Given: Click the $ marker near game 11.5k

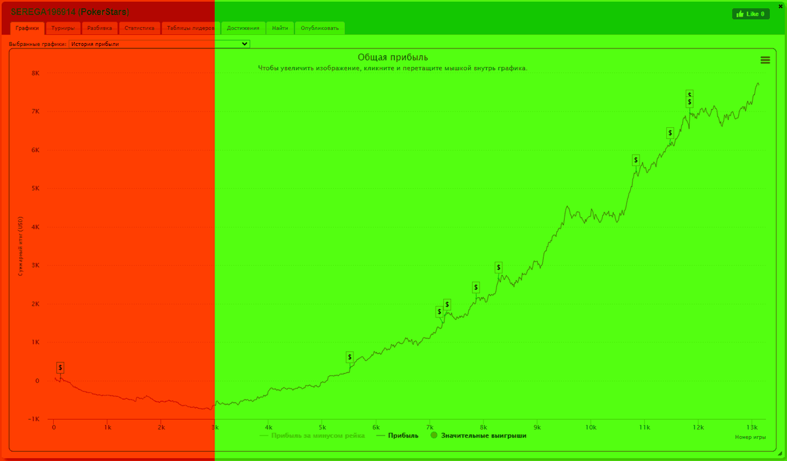Looking at the screenshot, I should 670,132.
